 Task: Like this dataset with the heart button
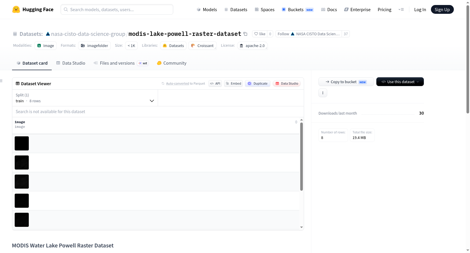coord(260,34)
